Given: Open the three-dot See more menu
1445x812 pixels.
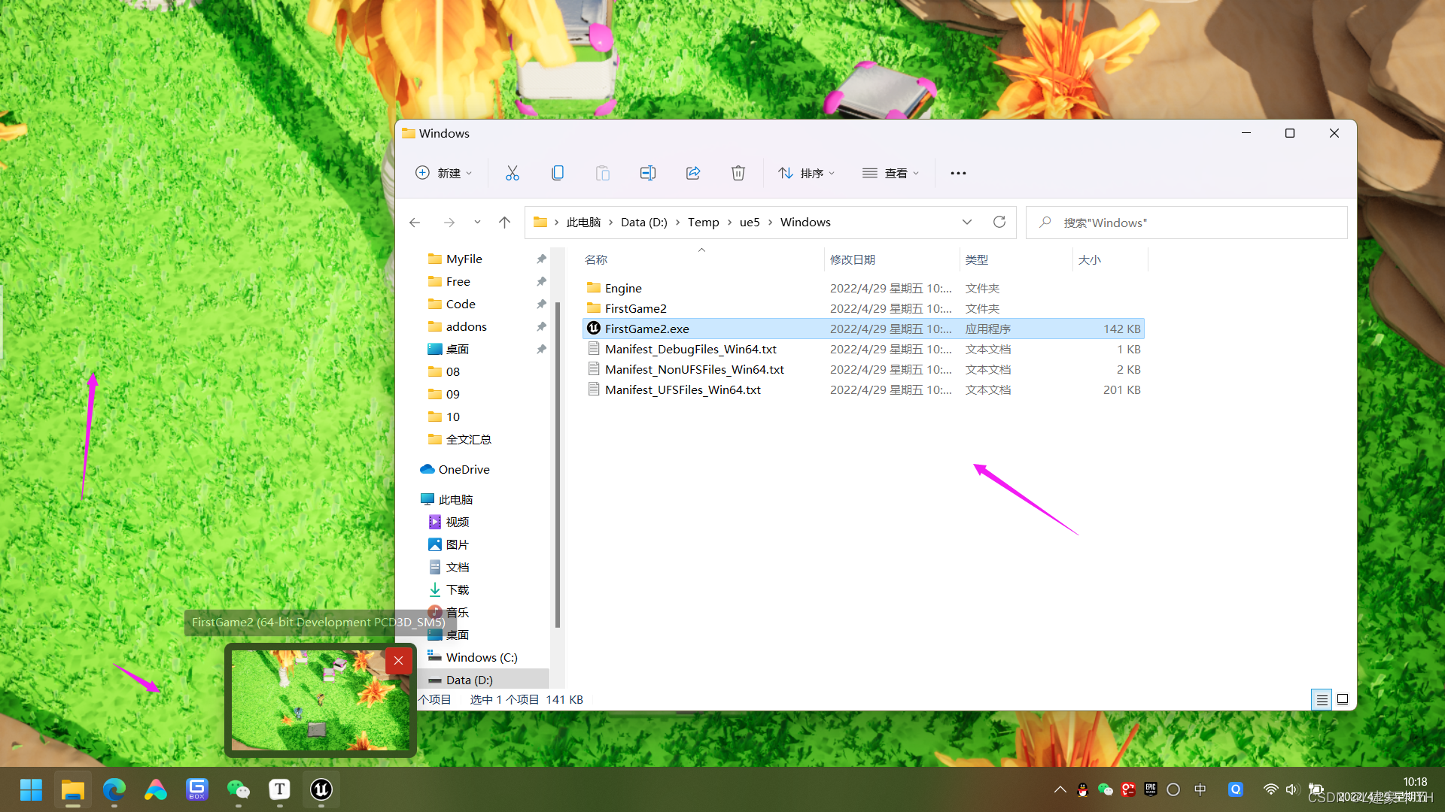Looking at the screenshot, I should point(958,173).
